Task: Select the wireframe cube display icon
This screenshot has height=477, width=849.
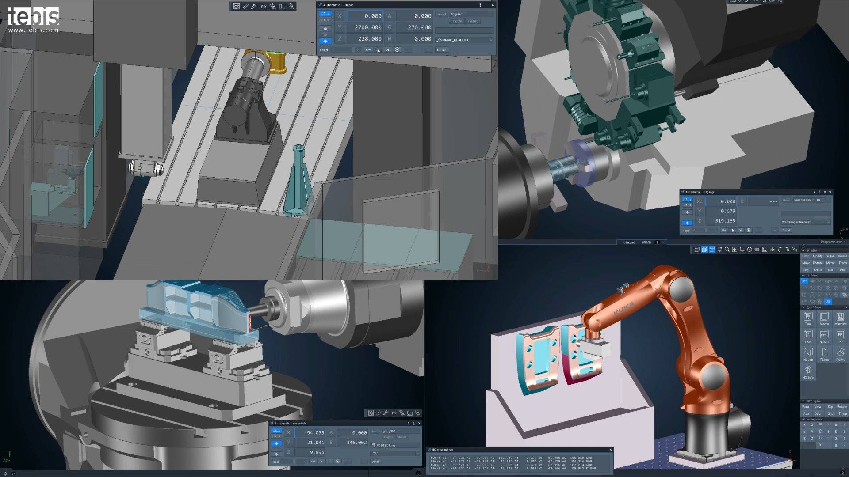Action: [697, 250]
